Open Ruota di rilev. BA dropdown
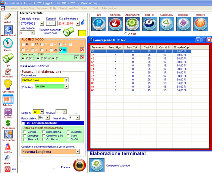 (x=48, y=117)
